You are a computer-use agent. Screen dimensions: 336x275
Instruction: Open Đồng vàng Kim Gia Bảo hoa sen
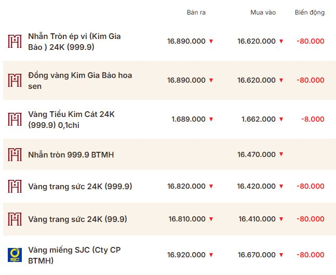(x=80, y=81)
